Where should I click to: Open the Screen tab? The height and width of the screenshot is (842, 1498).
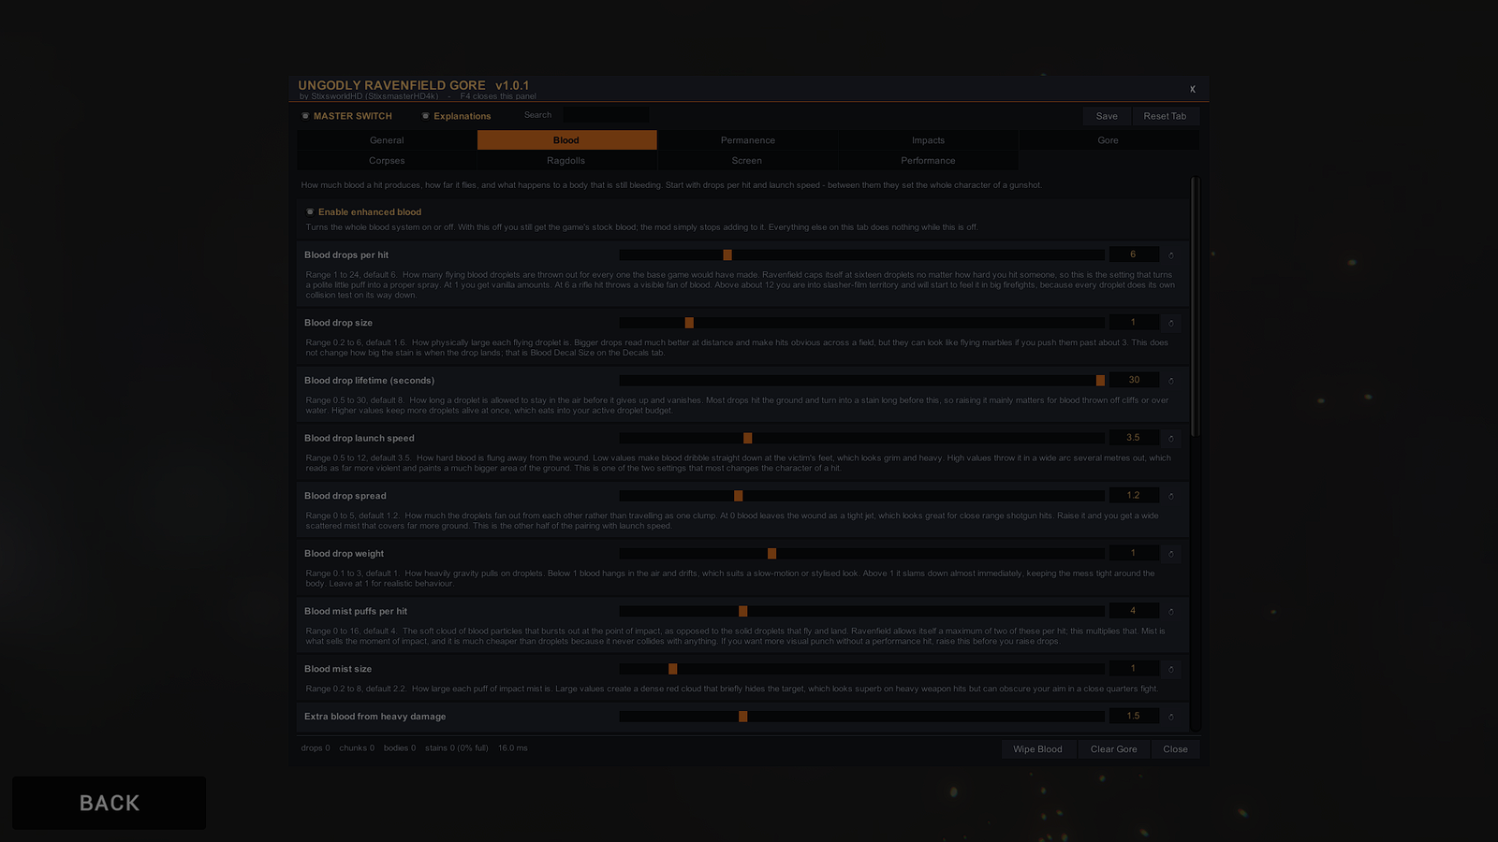(747, 161)
